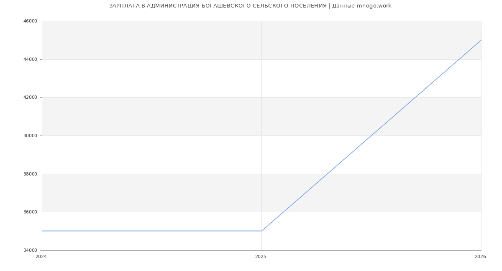Click the 34000 y-axis label
The image size is (502, 271).
(30, 250)
